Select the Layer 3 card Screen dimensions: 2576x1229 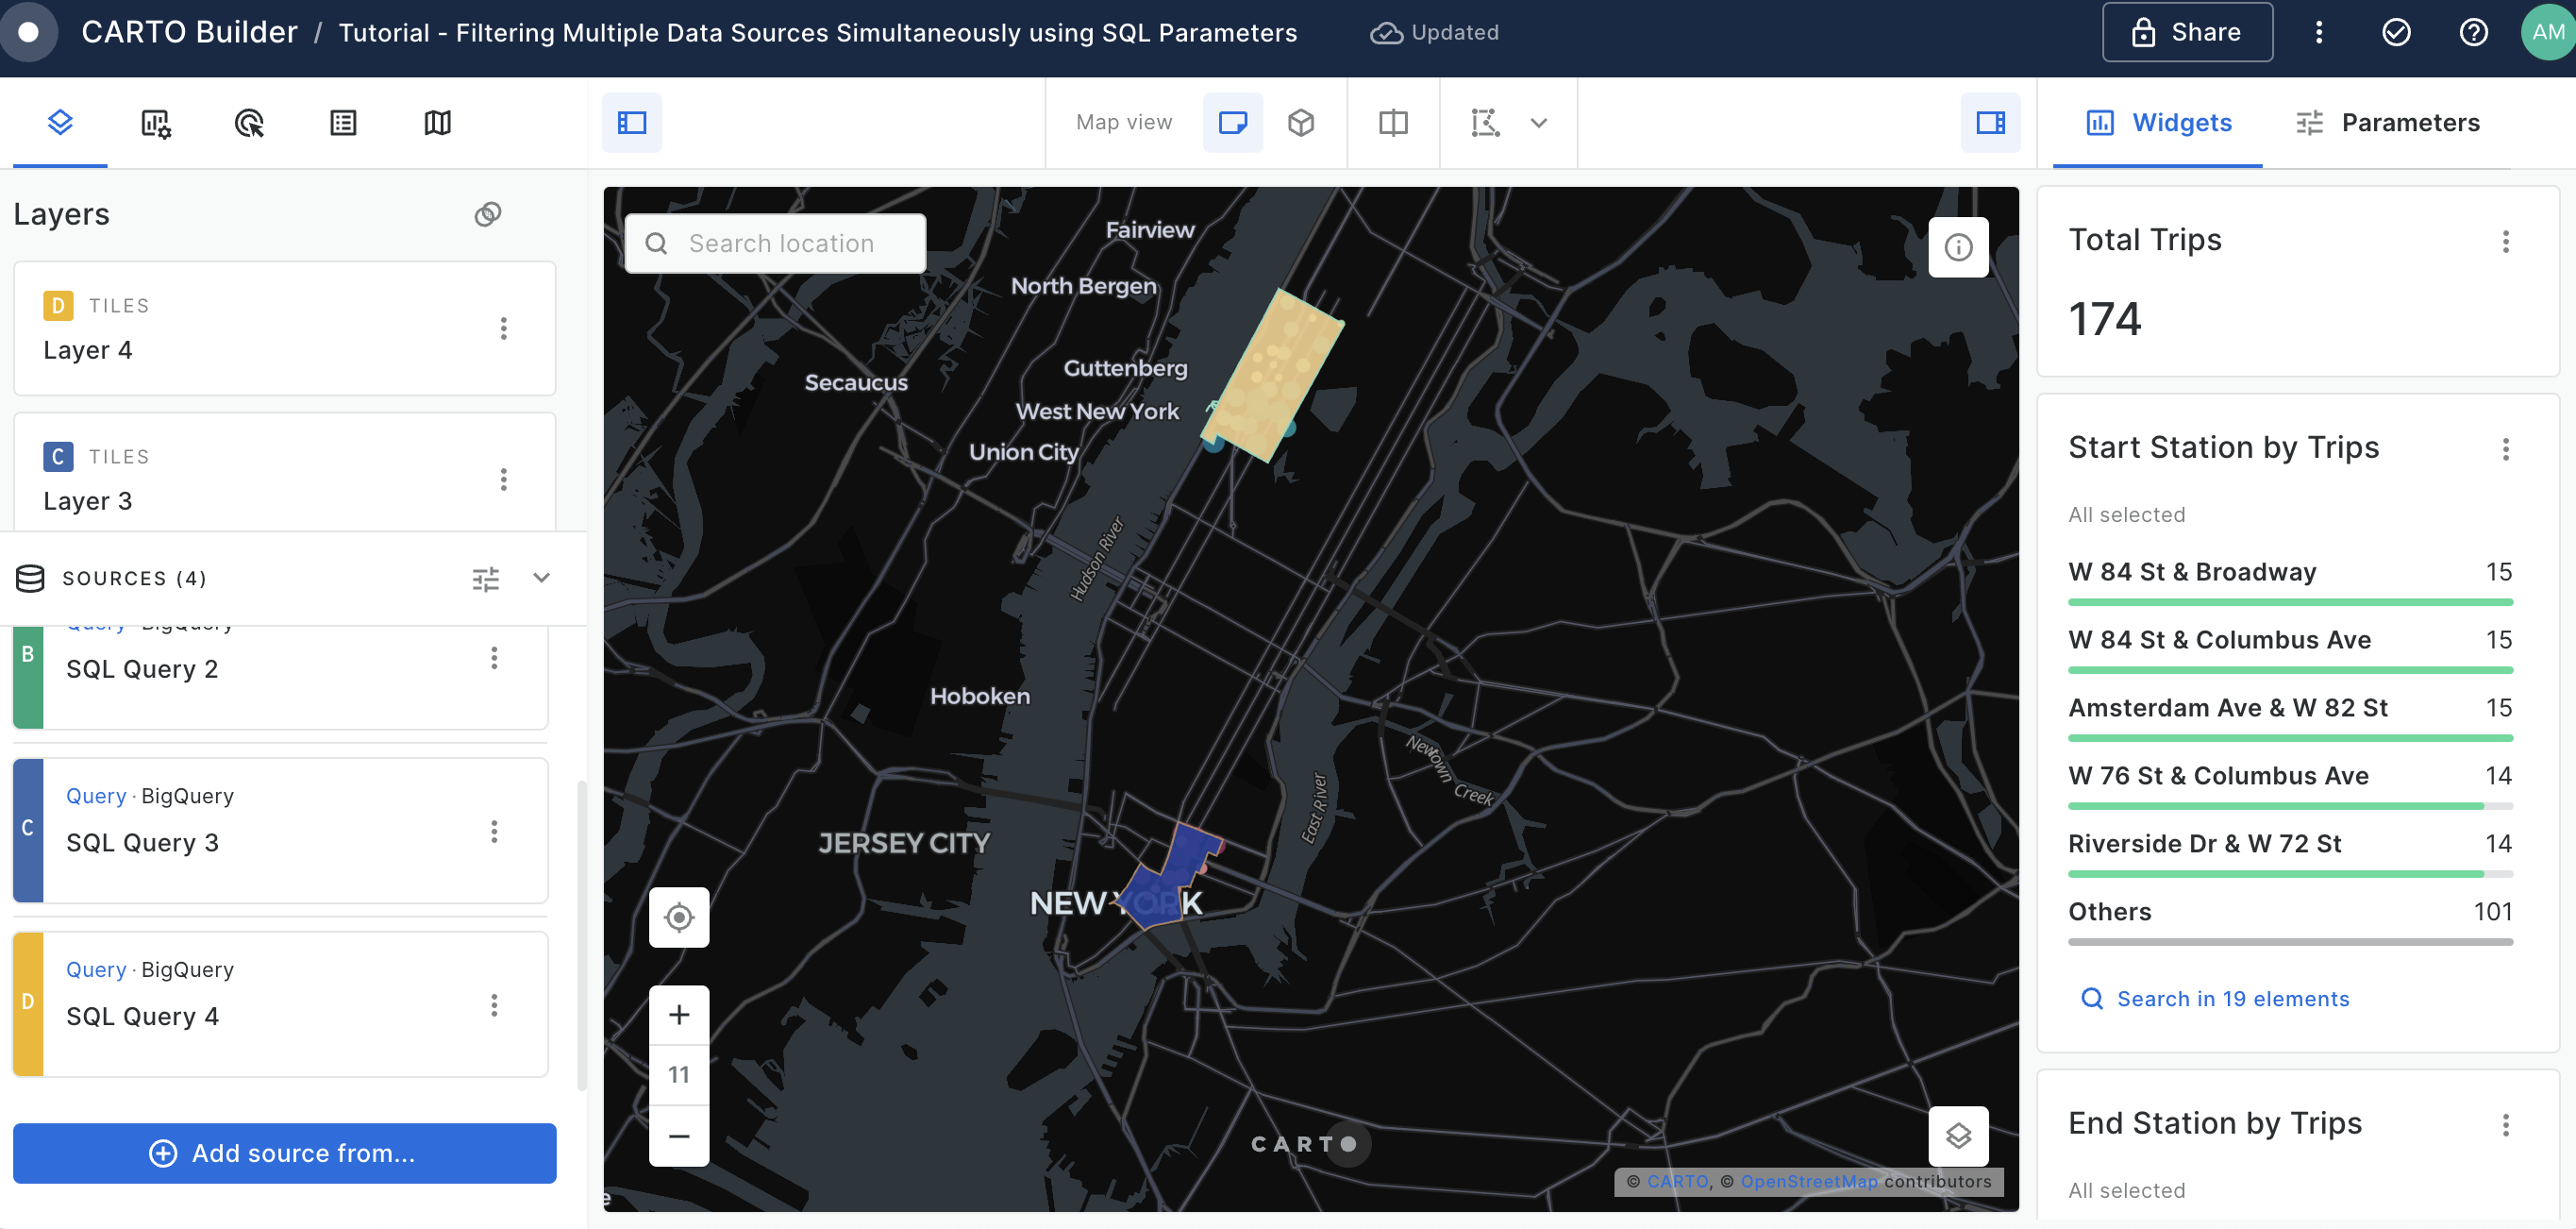coord(284,472)
